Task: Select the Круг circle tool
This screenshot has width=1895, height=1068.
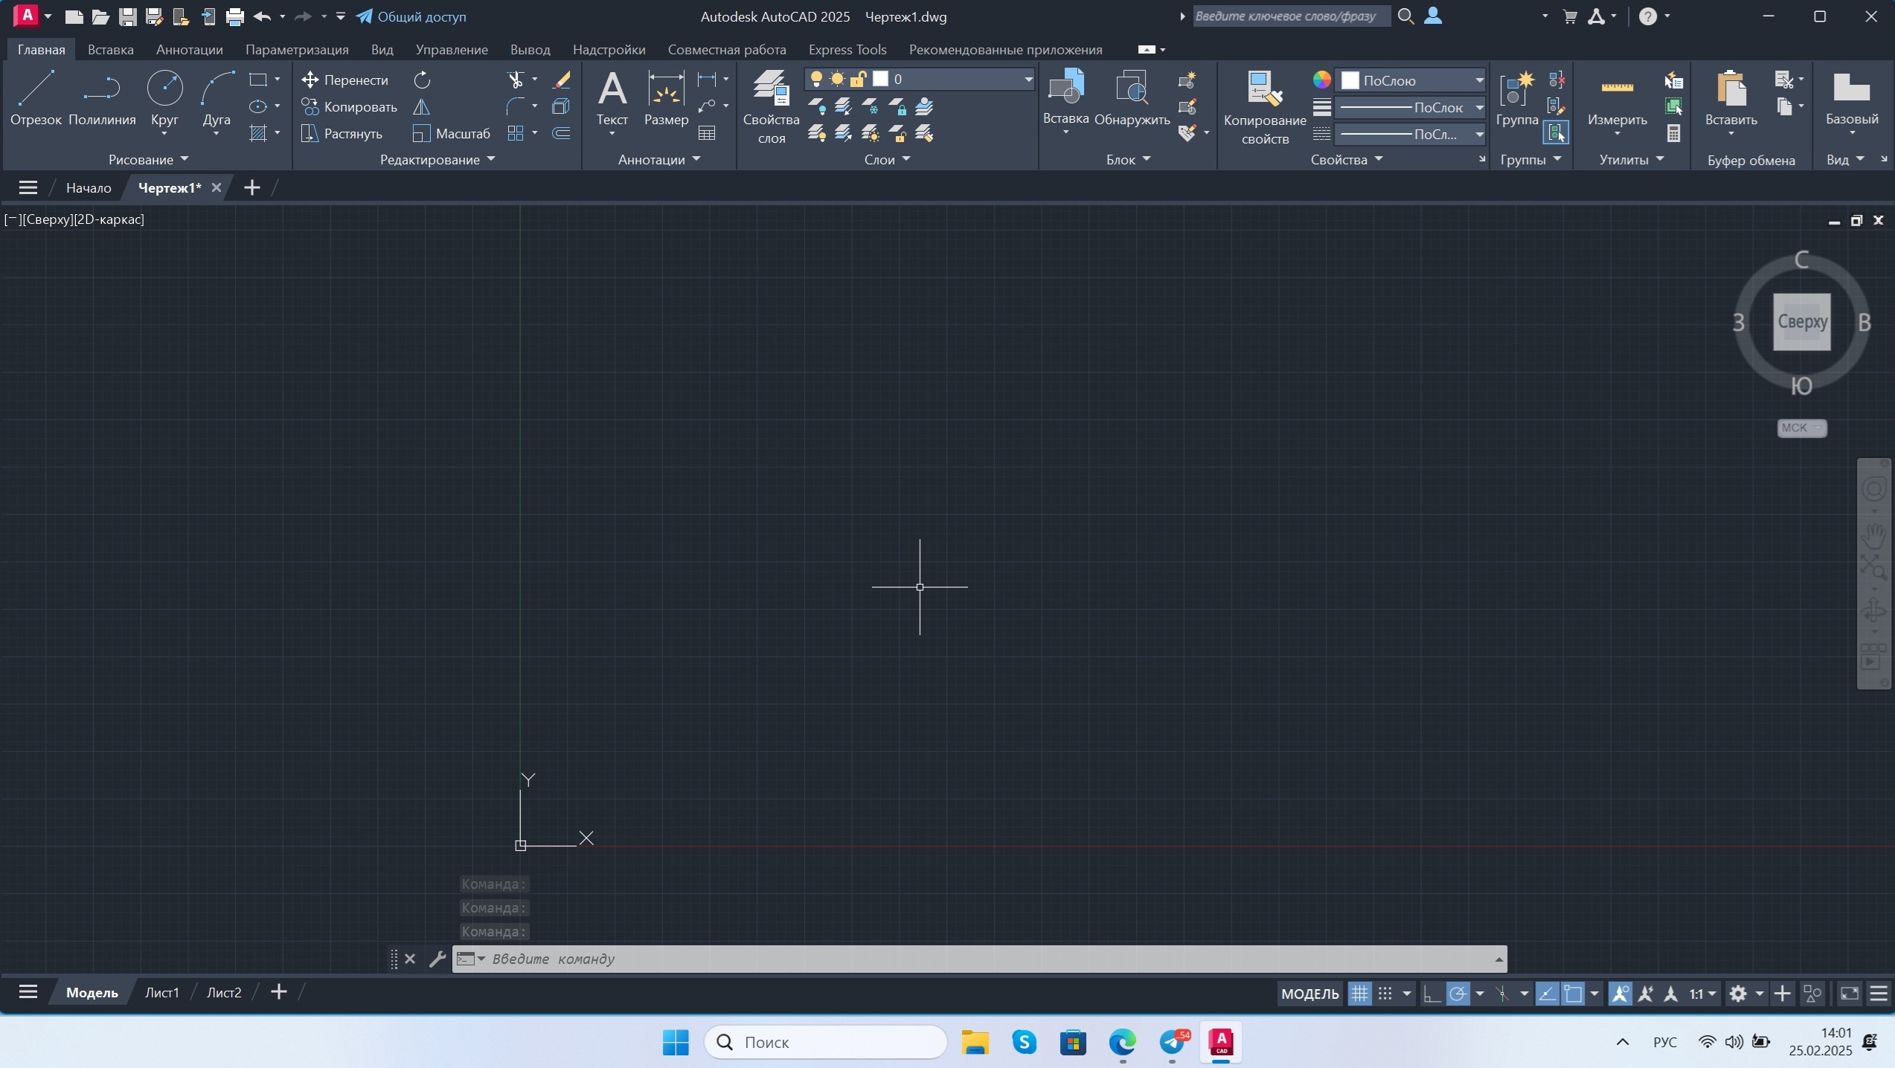Action: click(x=164, y=100)
